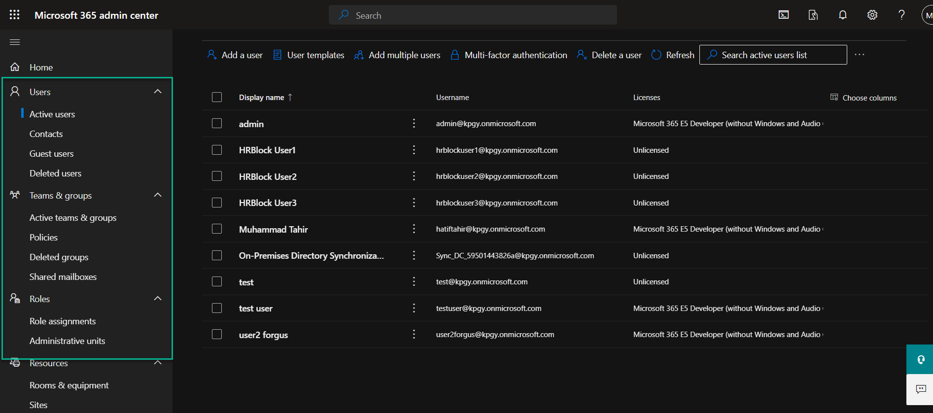The width and height of the screenshot is (933, 413).
Task: Open the settings gear icon
Action: [x=872, y=15]
